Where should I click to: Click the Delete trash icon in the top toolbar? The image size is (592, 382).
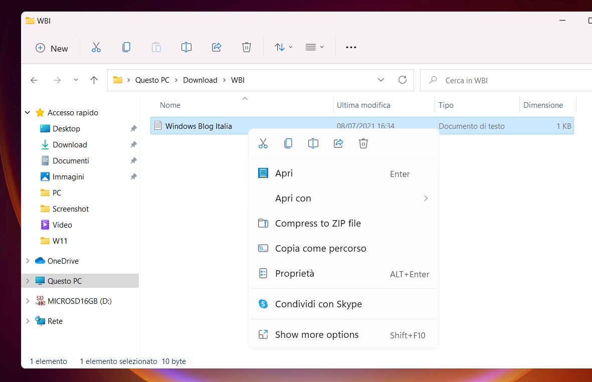(x=247, y=47)
